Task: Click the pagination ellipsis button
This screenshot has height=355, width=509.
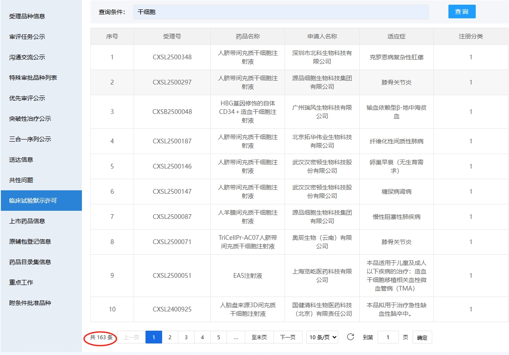Action: 236,337
